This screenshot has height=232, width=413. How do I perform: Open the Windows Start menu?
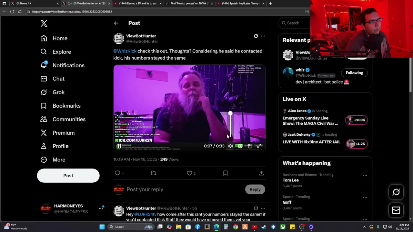tap(102, 227)
